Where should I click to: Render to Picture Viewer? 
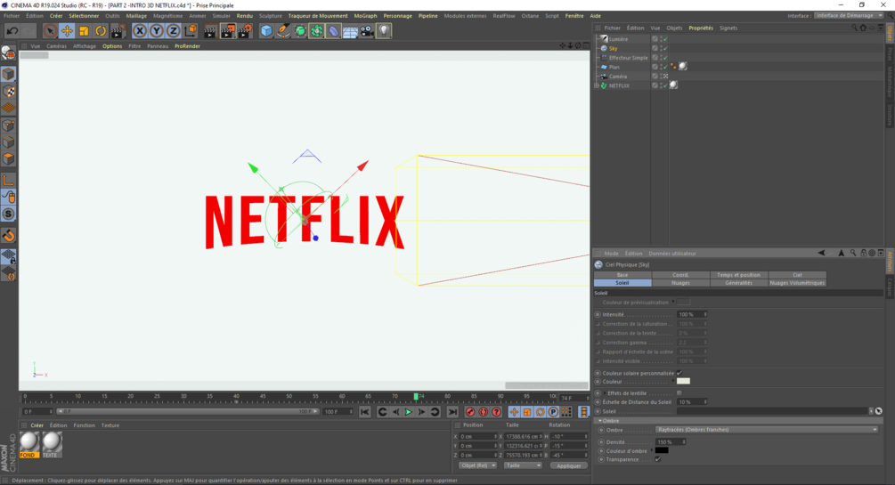click(x=227, y=31)
